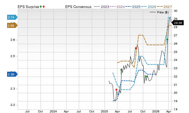This screenshot has height=113, width=189.
Task: Click the 22 price axis label
Action: pos(175,77)
